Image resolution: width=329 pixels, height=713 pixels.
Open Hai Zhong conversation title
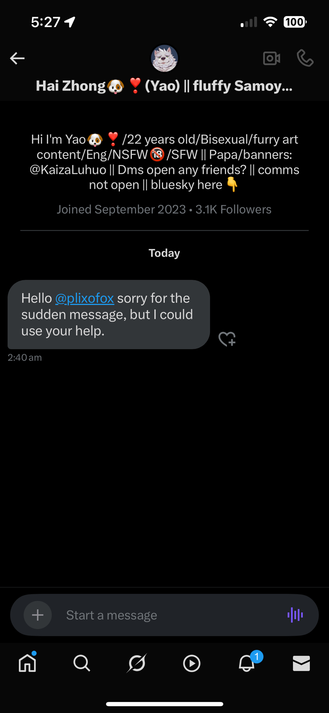pos(164,86)
